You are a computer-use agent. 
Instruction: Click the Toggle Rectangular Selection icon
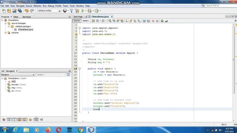click(x=126, y=21)
